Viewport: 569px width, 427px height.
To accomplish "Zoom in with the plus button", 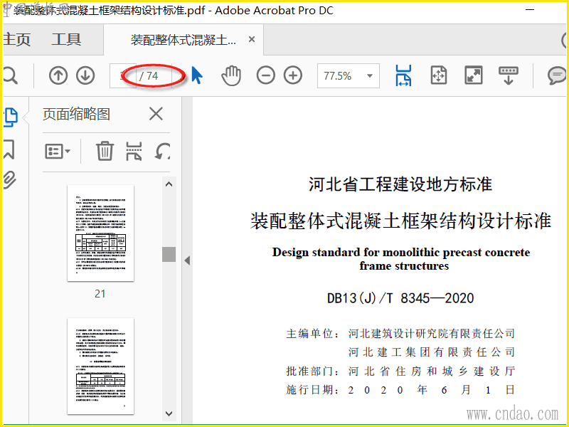I will 293,75.
